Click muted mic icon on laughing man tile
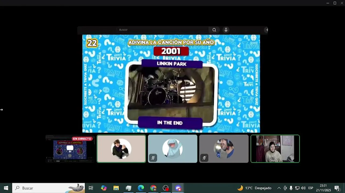The width and height of the screenshot is (345, 193). (204, 158)
